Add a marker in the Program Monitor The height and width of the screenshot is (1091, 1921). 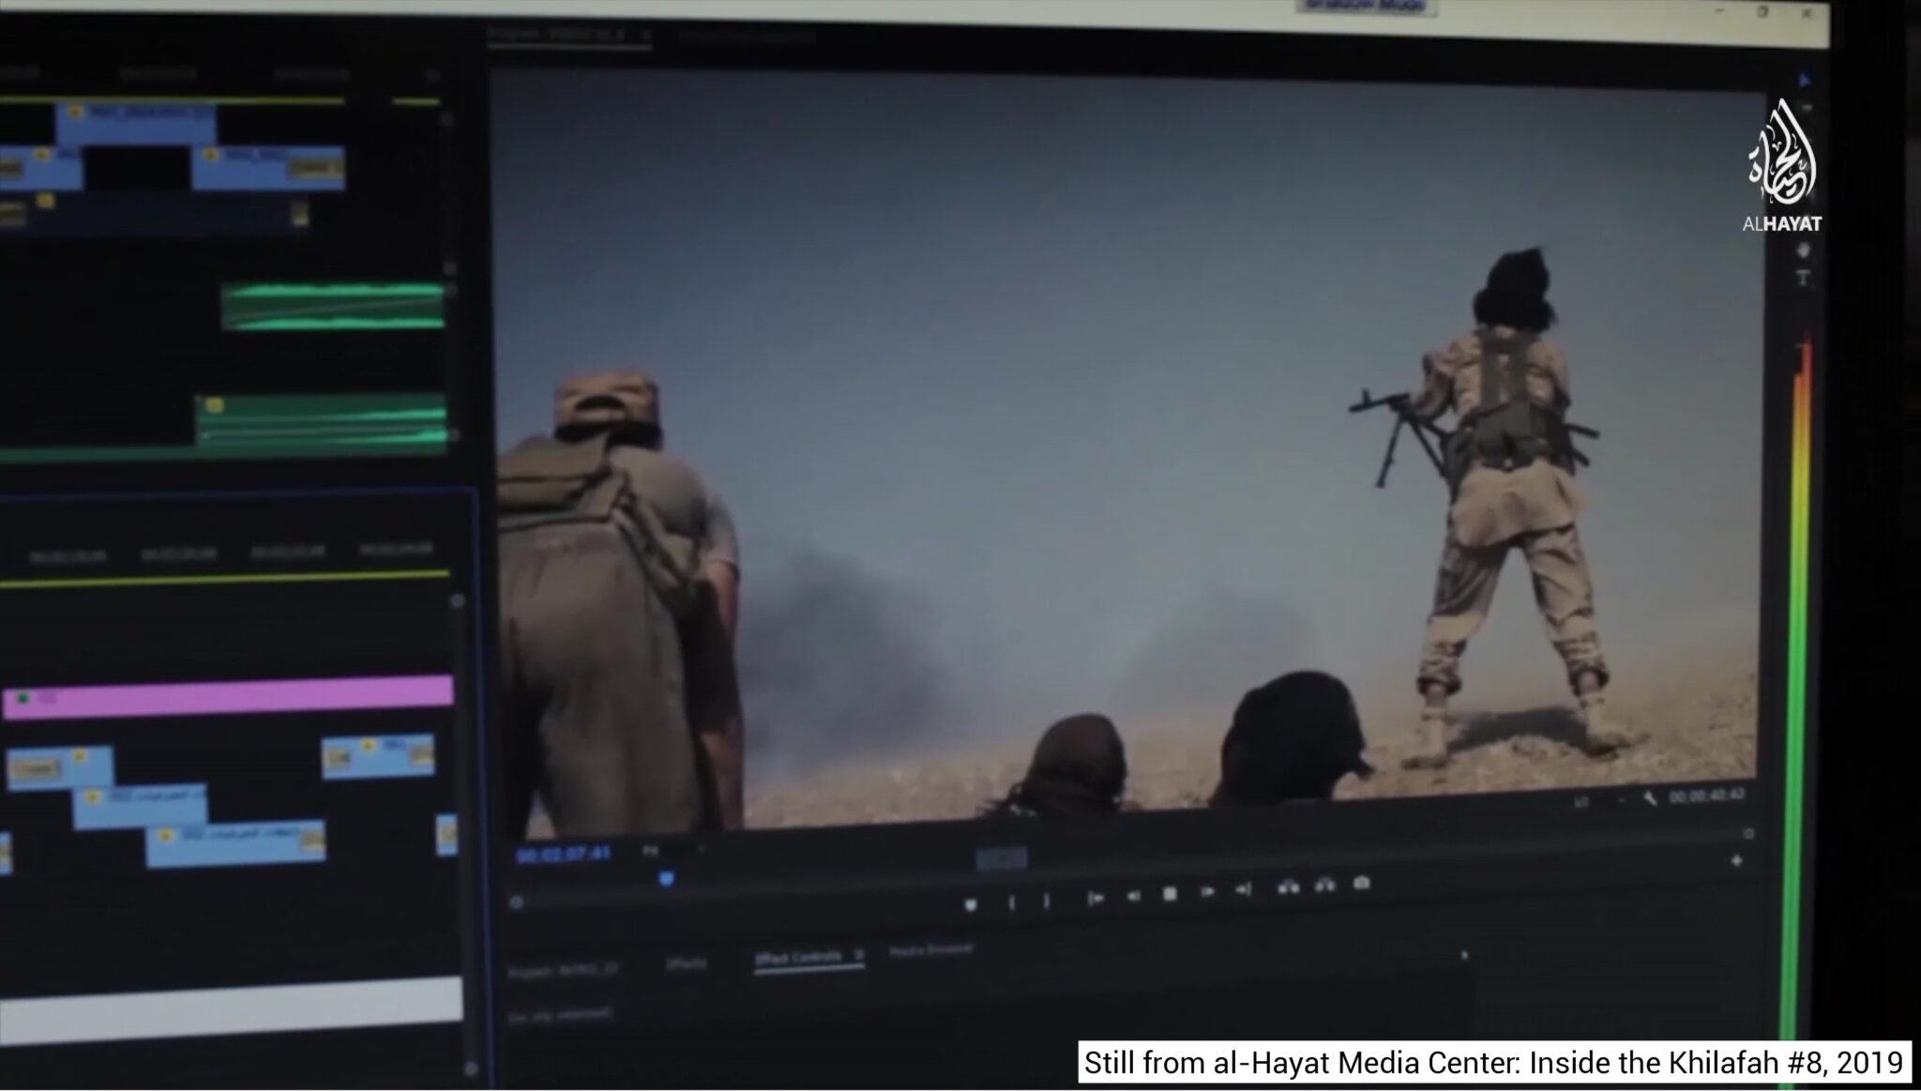[971, 904]
